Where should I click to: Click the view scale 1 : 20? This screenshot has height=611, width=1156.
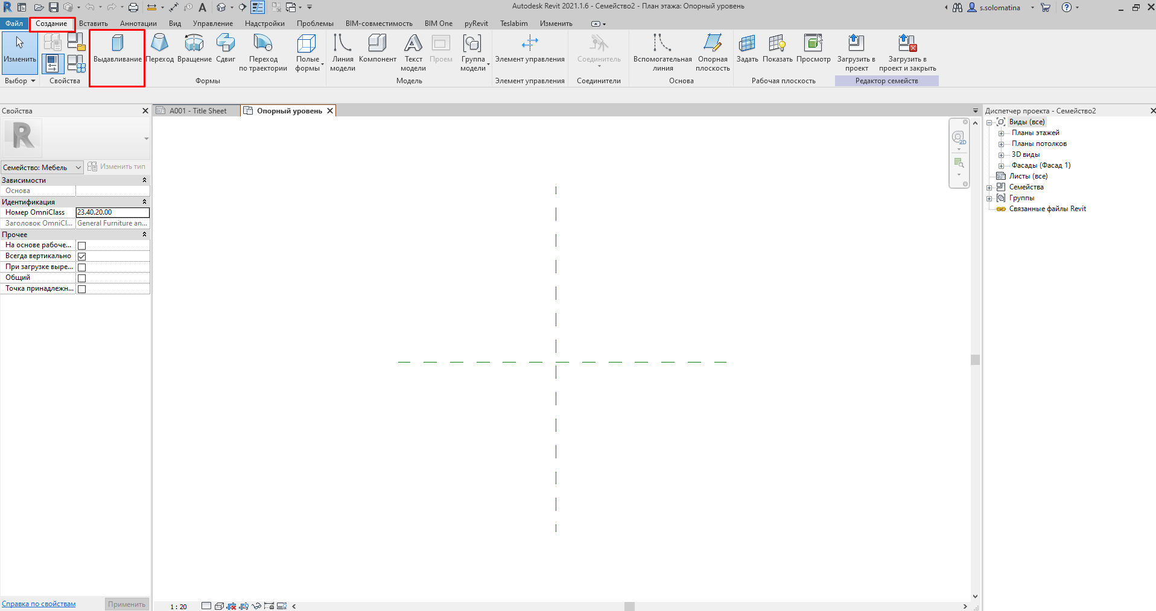point(179,607)
